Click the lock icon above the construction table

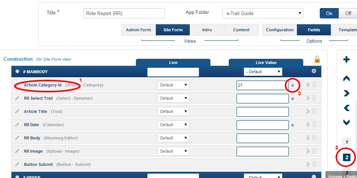316,59
